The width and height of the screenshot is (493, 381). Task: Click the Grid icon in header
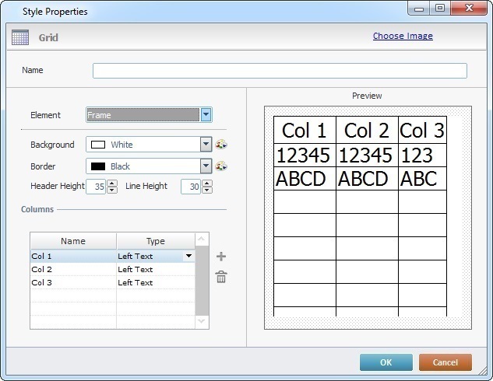[x=21, y=37]
